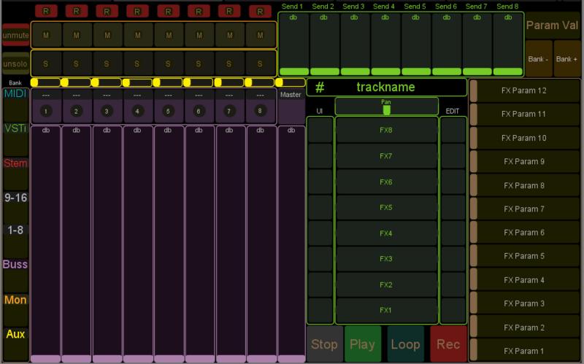Screen dimensions: 584x364
Task: Click the FX Param 5 control
Action: click(x=525, y=256)
